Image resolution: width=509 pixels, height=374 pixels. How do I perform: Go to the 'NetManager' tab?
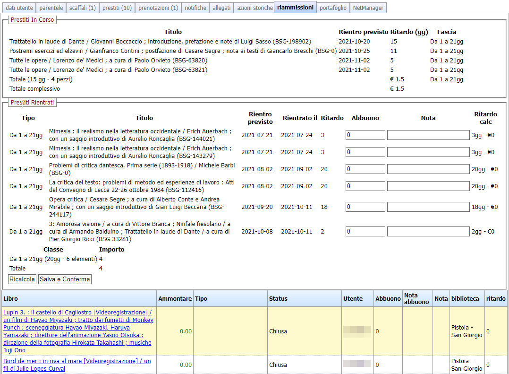369,8
